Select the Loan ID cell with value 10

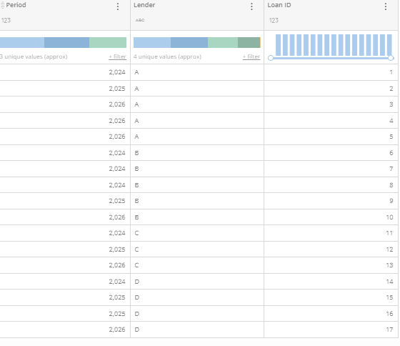(331, 217)
